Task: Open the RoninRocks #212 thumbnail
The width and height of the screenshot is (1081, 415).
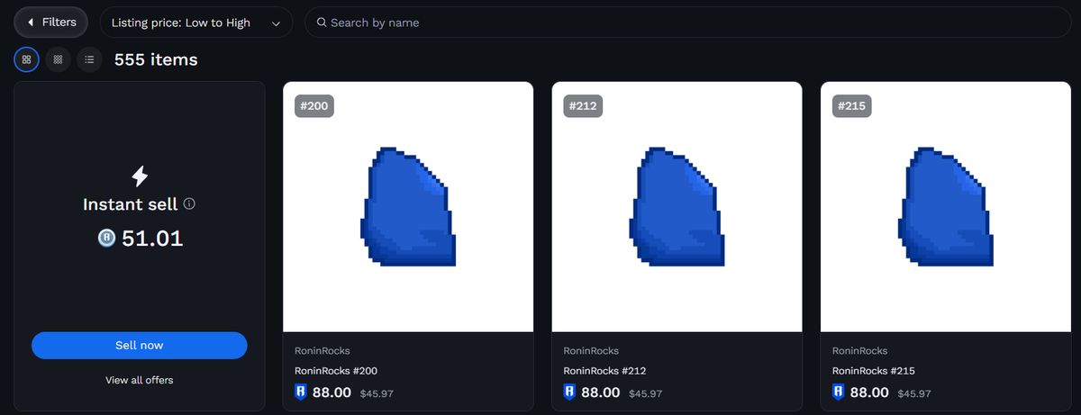Action: click(677, 207)
